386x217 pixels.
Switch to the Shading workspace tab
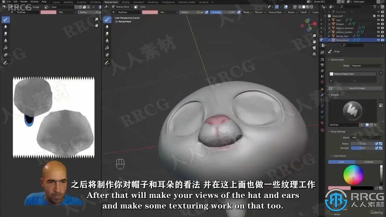pyautogui.click(x=125, y=2)
